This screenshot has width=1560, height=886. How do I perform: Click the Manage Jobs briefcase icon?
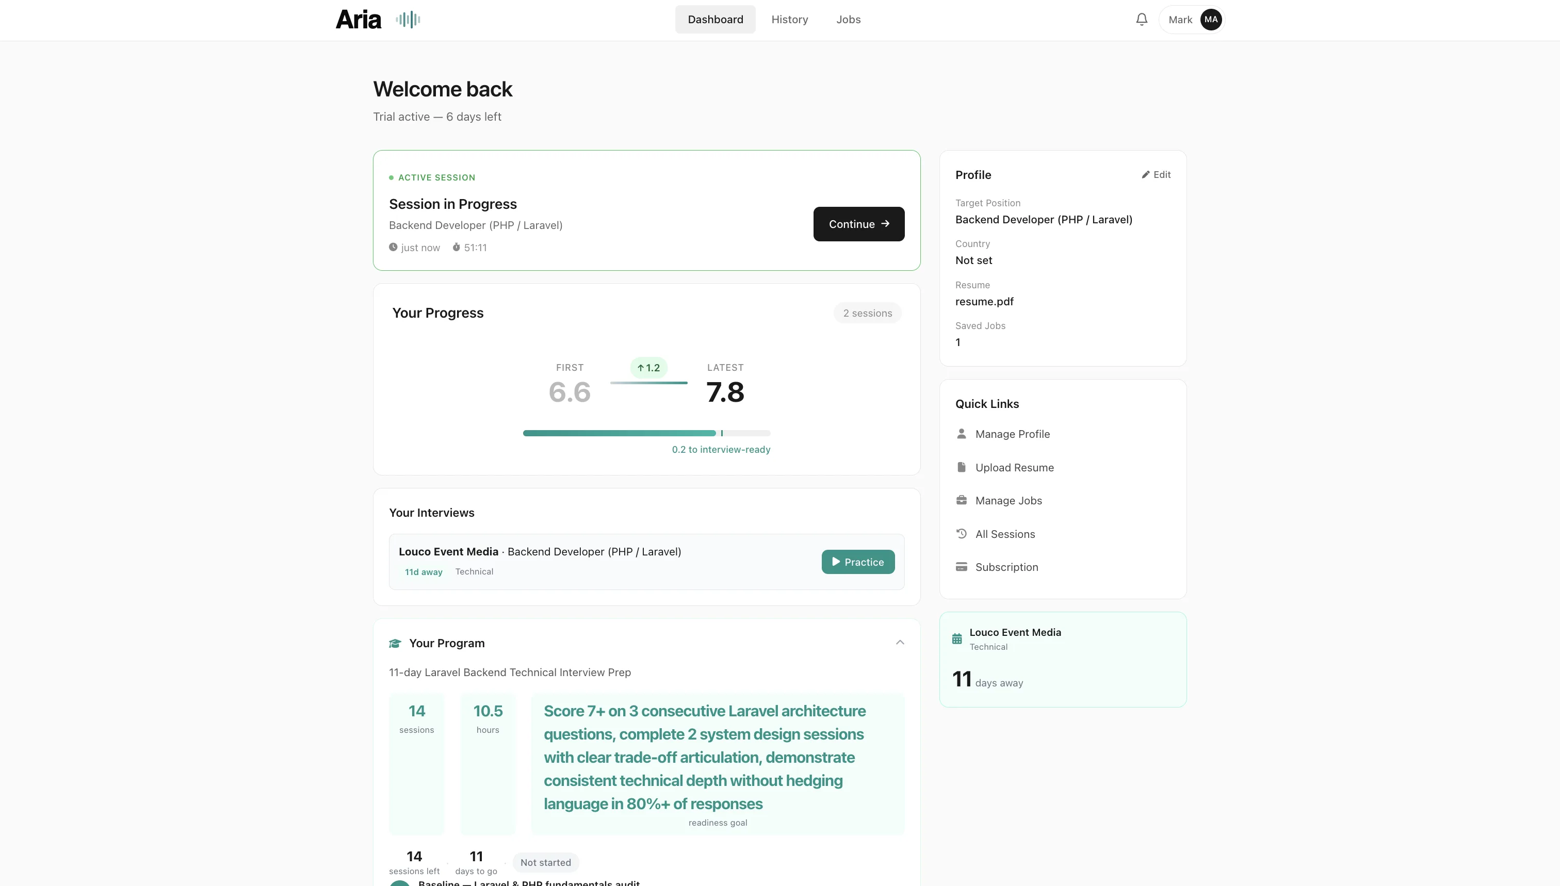click(962, 500)
